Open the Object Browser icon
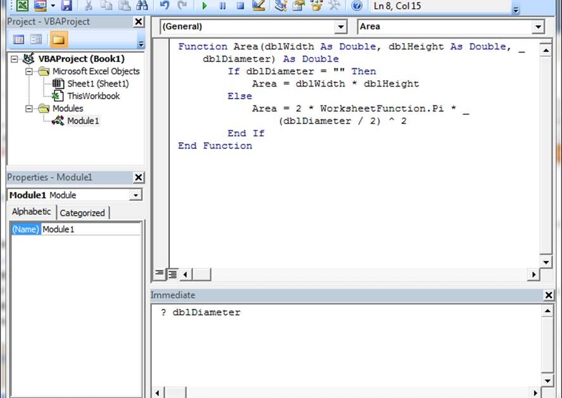 316,6
